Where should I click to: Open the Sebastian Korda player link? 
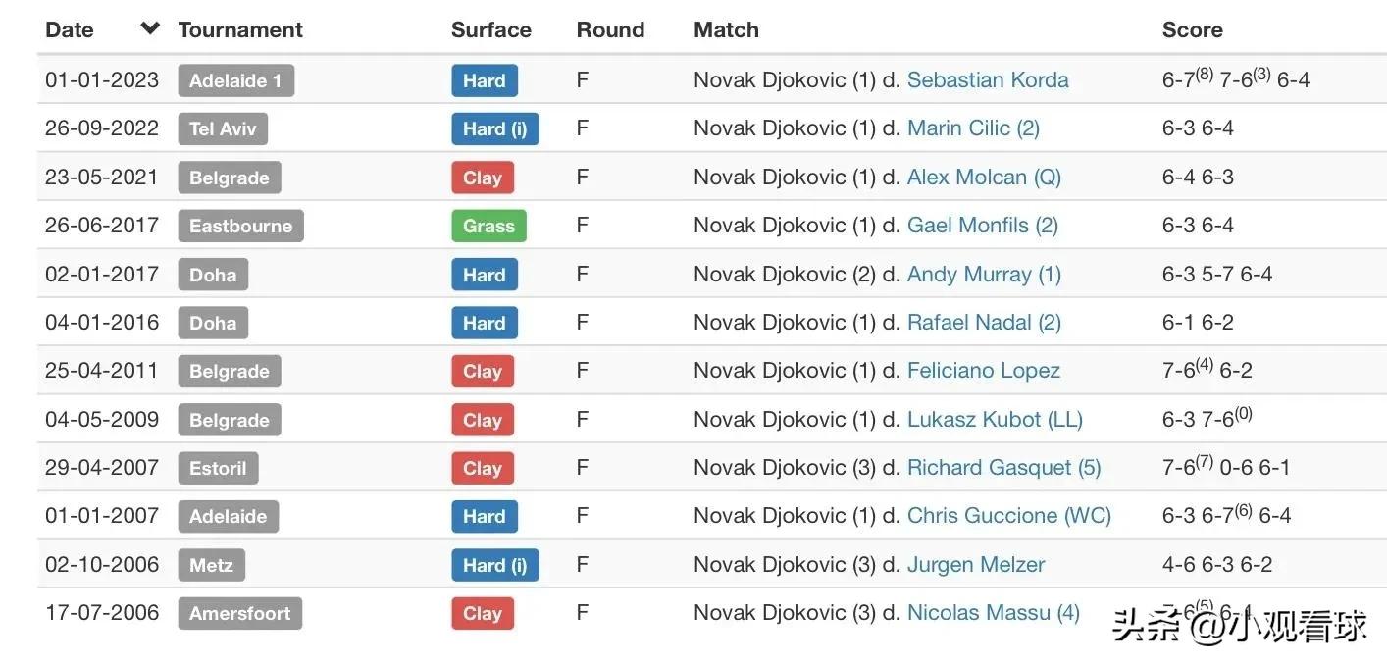(x=988, y=79)
